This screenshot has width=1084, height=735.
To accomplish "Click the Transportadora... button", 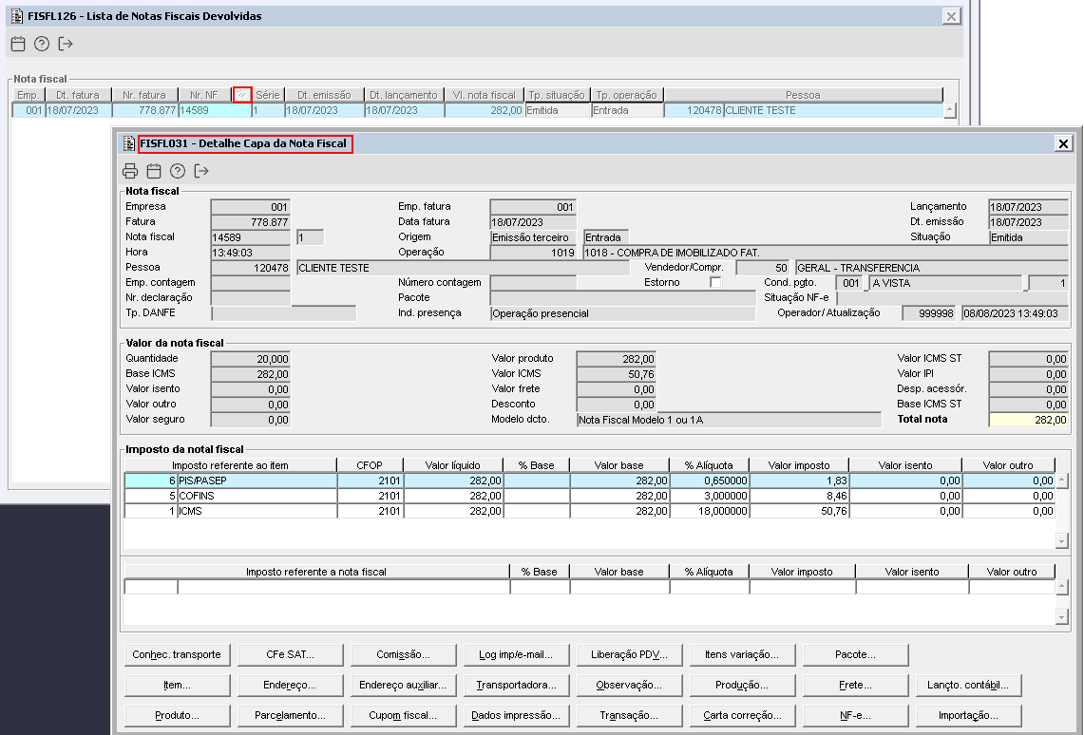I will (516, 685).
